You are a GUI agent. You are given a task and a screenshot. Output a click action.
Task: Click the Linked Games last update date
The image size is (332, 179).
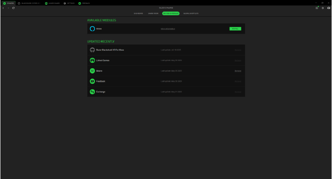click(x=171, y=60)
